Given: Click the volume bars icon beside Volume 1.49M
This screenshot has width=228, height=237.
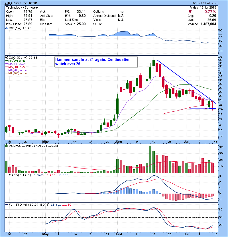Looking at the screenshot, I should (7, 146).
